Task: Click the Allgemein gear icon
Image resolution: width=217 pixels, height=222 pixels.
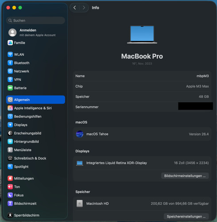Action: coord(10,100)
